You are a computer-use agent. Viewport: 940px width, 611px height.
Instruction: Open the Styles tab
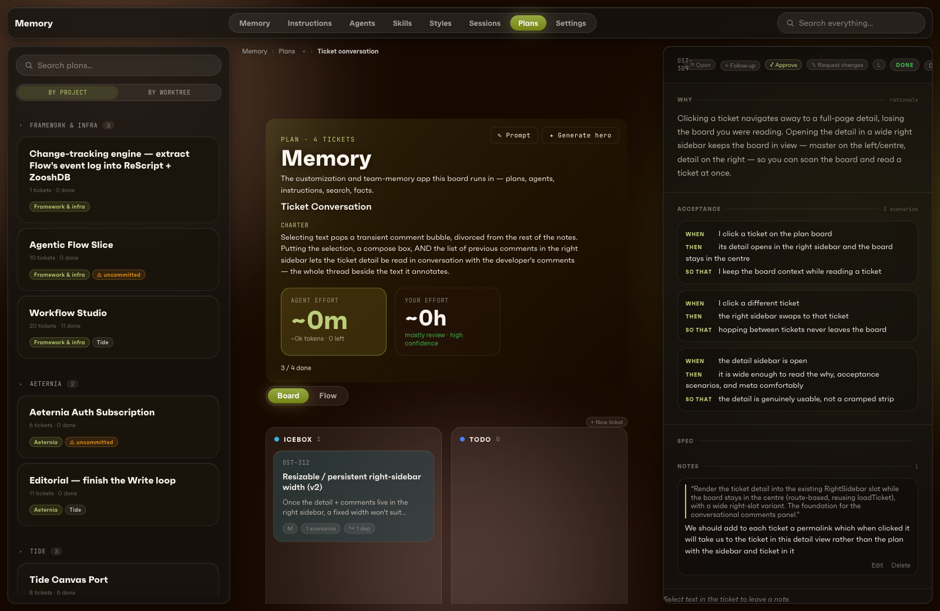click(441, 23)
